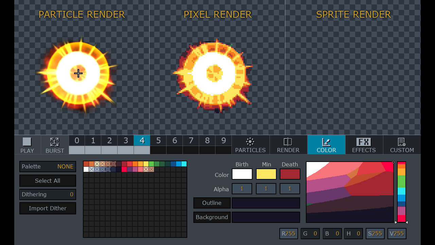Open the Palette NONE selector

click(x=48, y=167)
